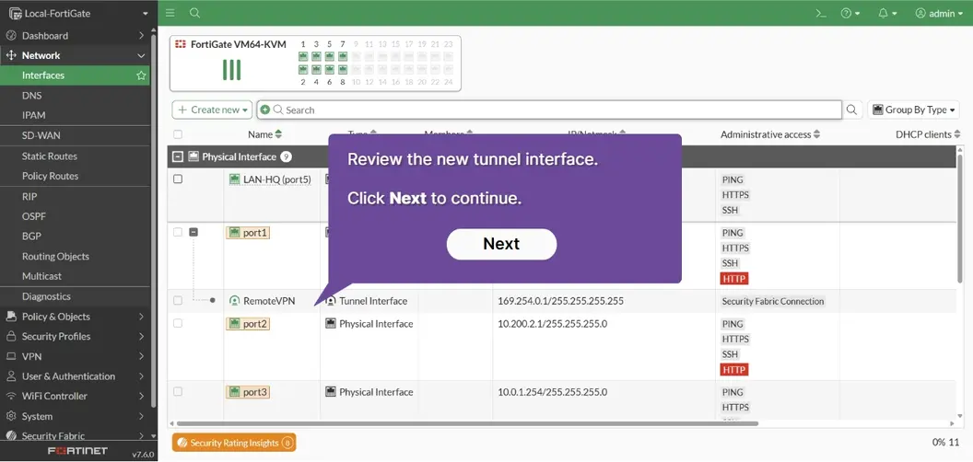Click the hamburger menu icon in top bar
The image size is (973, 462).
tap(170, 13)
